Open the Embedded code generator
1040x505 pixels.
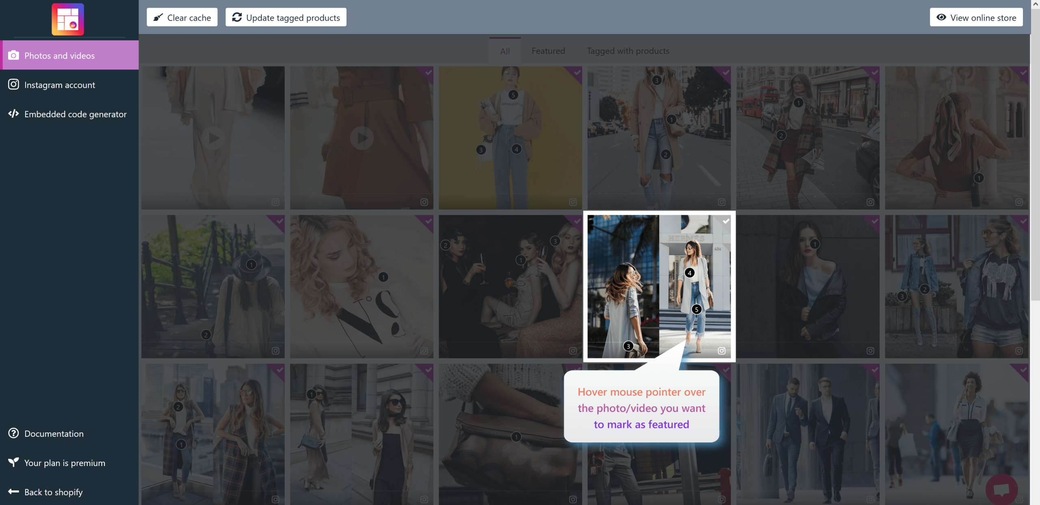coord(75,114)
